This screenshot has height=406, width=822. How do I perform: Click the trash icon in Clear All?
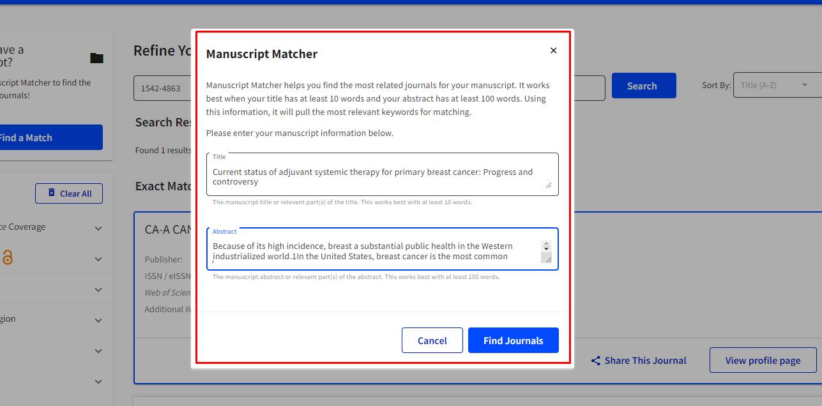click(52, 193)
